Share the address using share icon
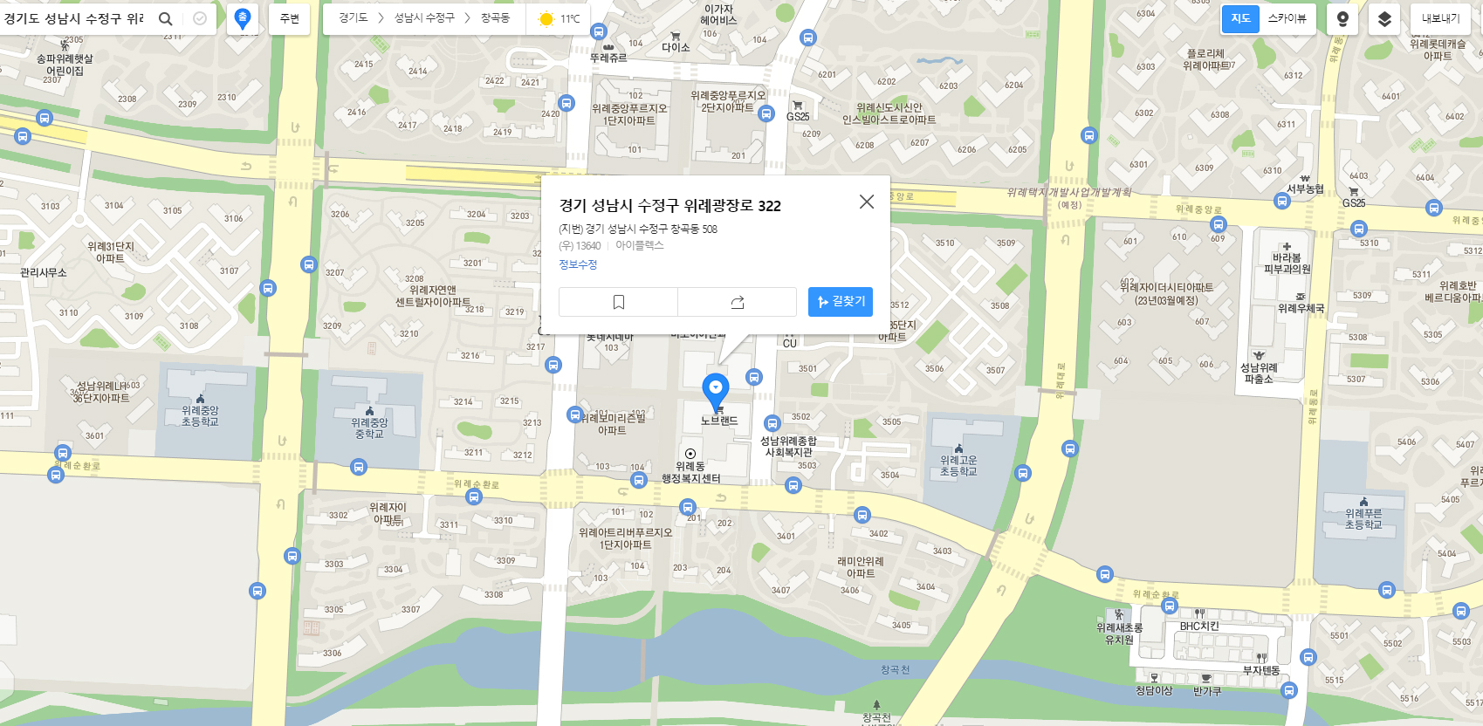The width and height of the screenshot is (1483, 726). point(738,302)
